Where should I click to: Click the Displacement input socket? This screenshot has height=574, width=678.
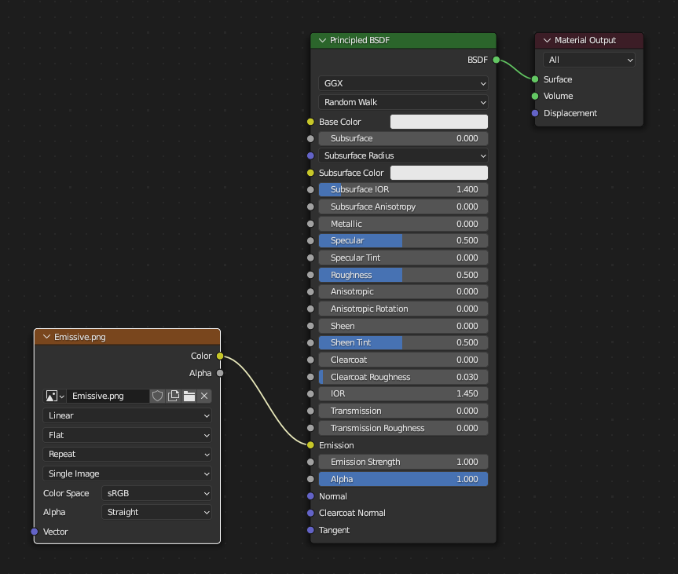click(535, 113)
